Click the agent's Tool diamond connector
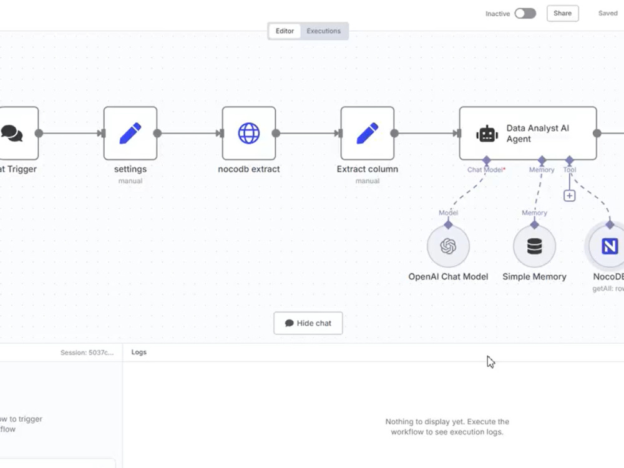Image resolution: width=624 pixels, height=468 pixels. [570, 160]
